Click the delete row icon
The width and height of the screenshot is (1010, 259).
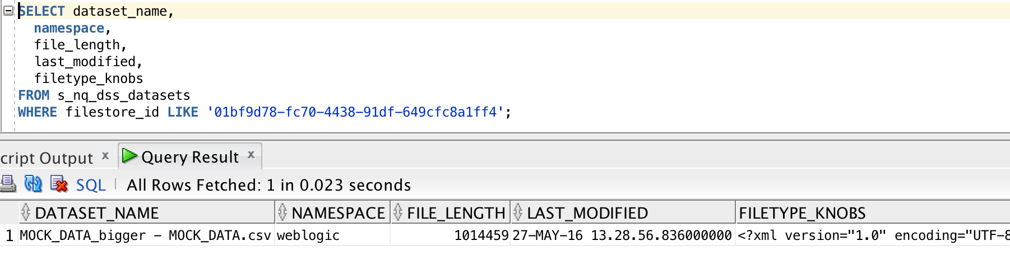coord(58,183)
